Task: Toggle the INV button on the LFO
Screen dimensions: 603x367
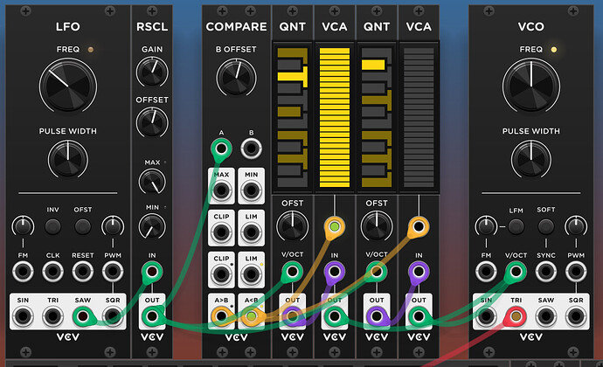Action: [52, 226]
